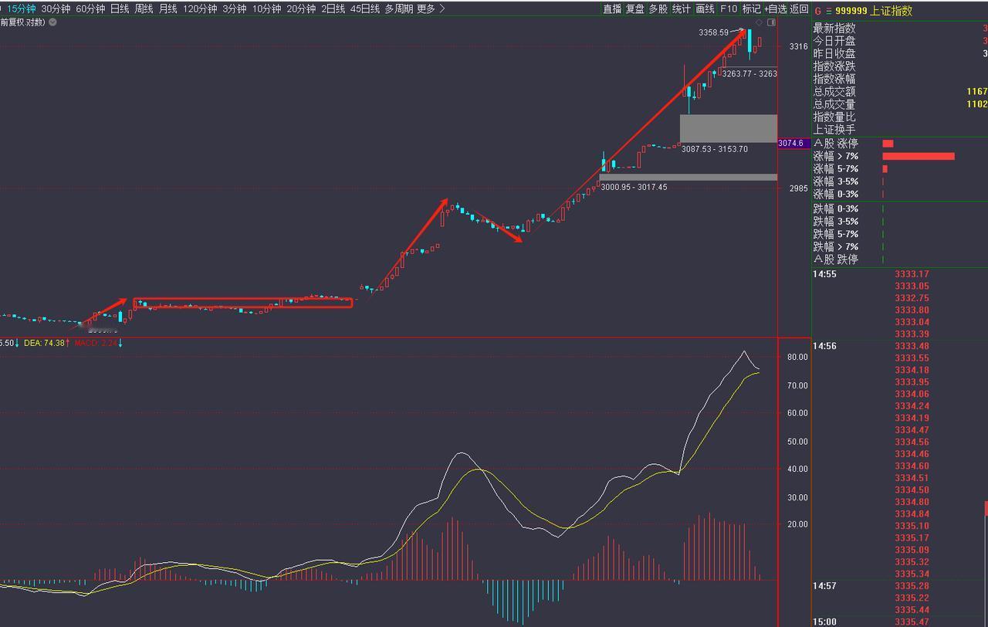Toggle the side panel icon above price axis
Viewport: 988px width, 627px height.
[771, 23]
